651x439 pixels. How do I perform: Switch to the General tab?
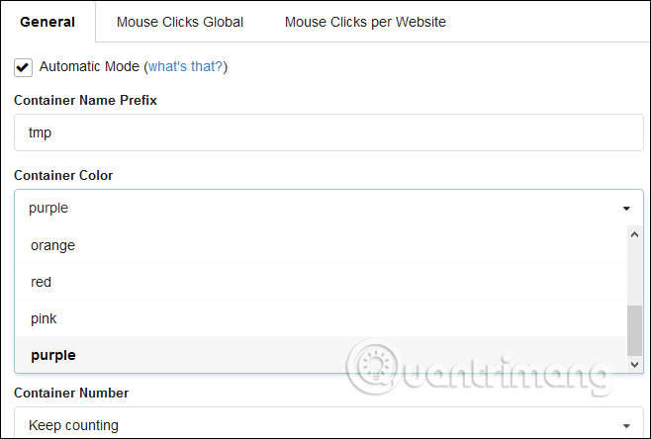(x=47, y=22)
